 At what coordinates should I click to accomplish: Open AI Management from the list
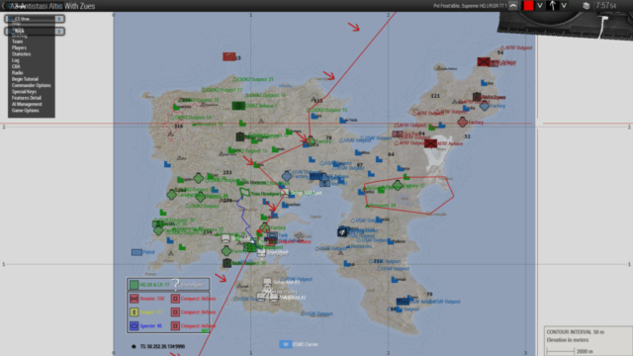[27, 104]
